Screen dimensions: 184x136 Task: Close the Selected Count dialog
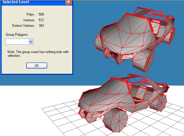point(69,2)
